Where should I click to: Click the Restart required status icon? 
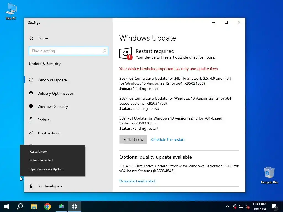click(x=126, y=54)
